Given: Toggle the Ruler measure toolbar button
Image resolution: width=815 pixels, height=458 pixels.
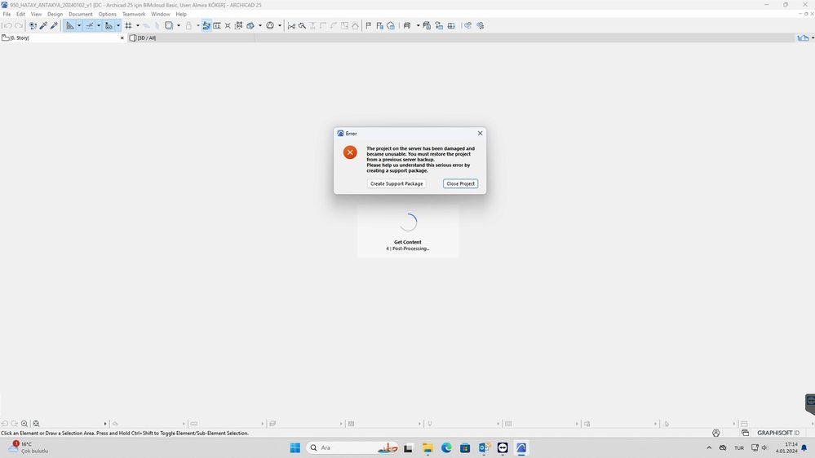Looking at the screenshot, I should point(109,25).
